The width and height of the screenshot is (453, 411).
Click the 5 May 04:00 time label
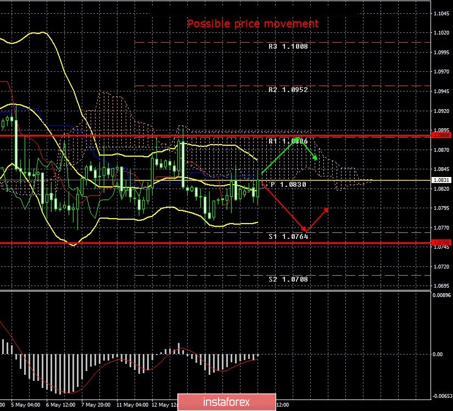point(25,405)
